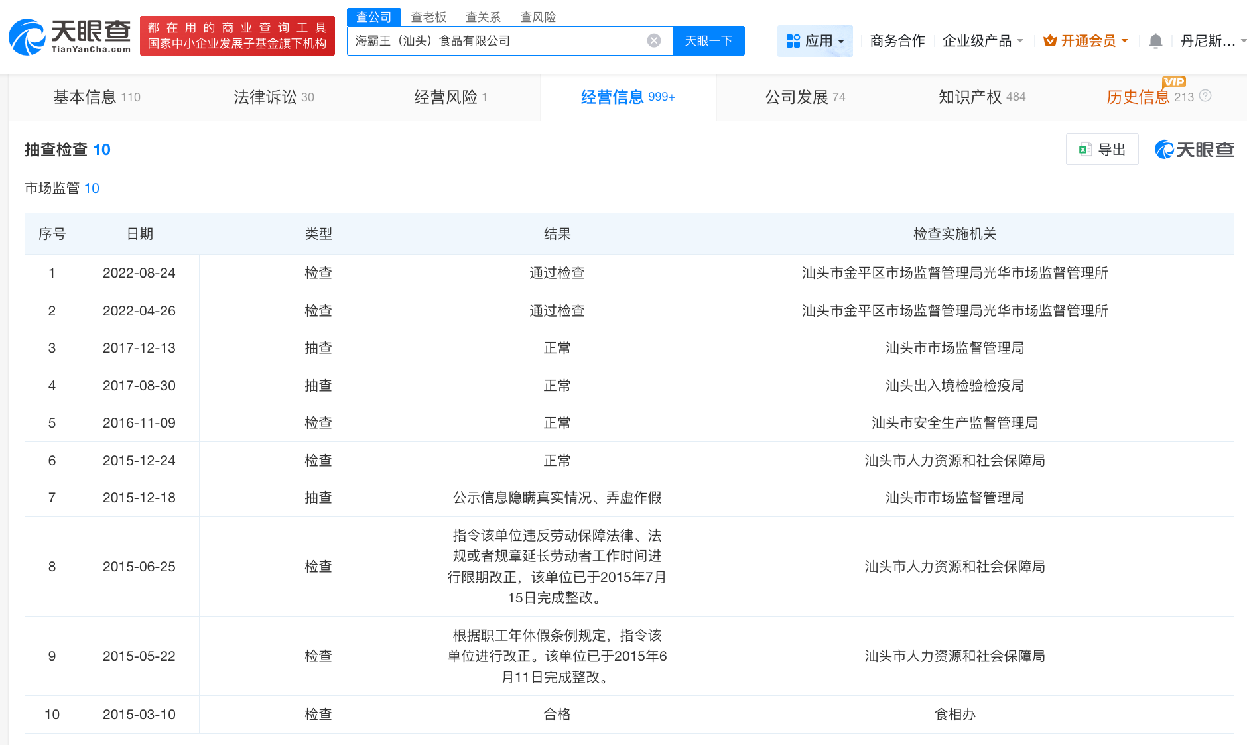Click the grid icon on the 应用 button
The height and width of the screenshot is (745, 1247).
point(793,41)
